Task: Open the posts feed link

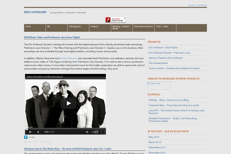Action: (191, 5)
